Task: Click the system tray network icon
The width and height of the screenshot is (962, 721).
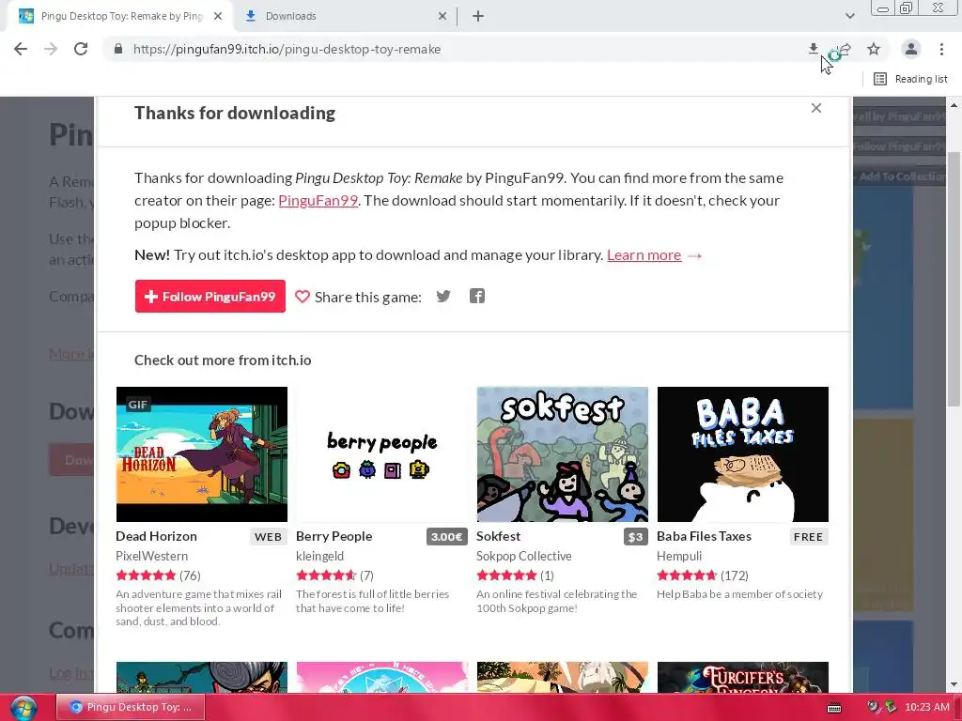Action: 891,708
